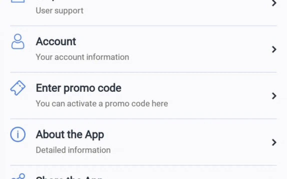Image resolution: width=287 pixels, height=179 pixels.
Task: Click the Account person icon
Action: [18, 42]
